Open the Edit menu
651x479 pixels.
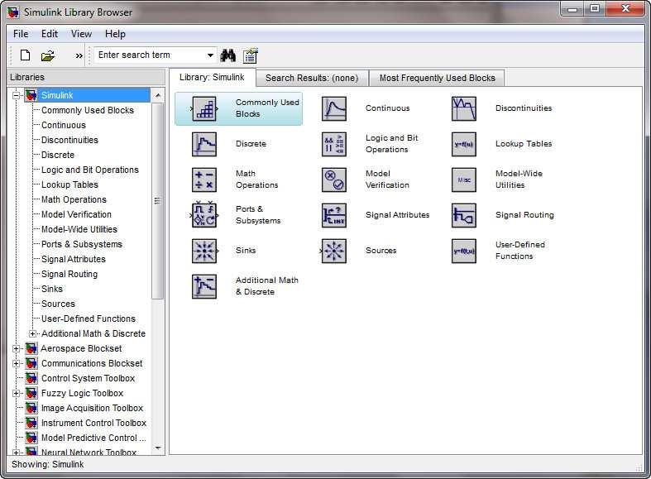(50, 34)
